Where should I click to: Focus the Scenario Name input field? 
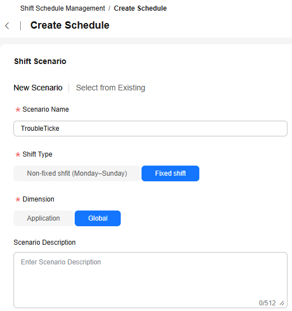150,129
